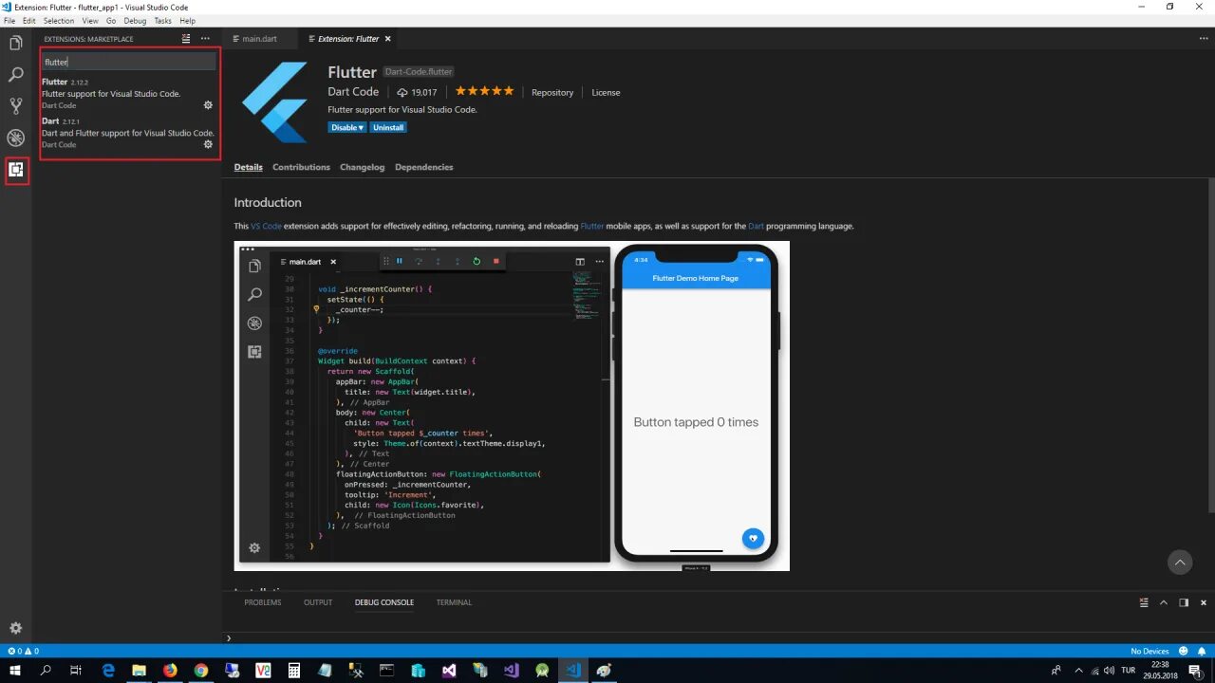Move the panel to the right side
Viewport: 1215px width, 683px height.
[1184, 602]
